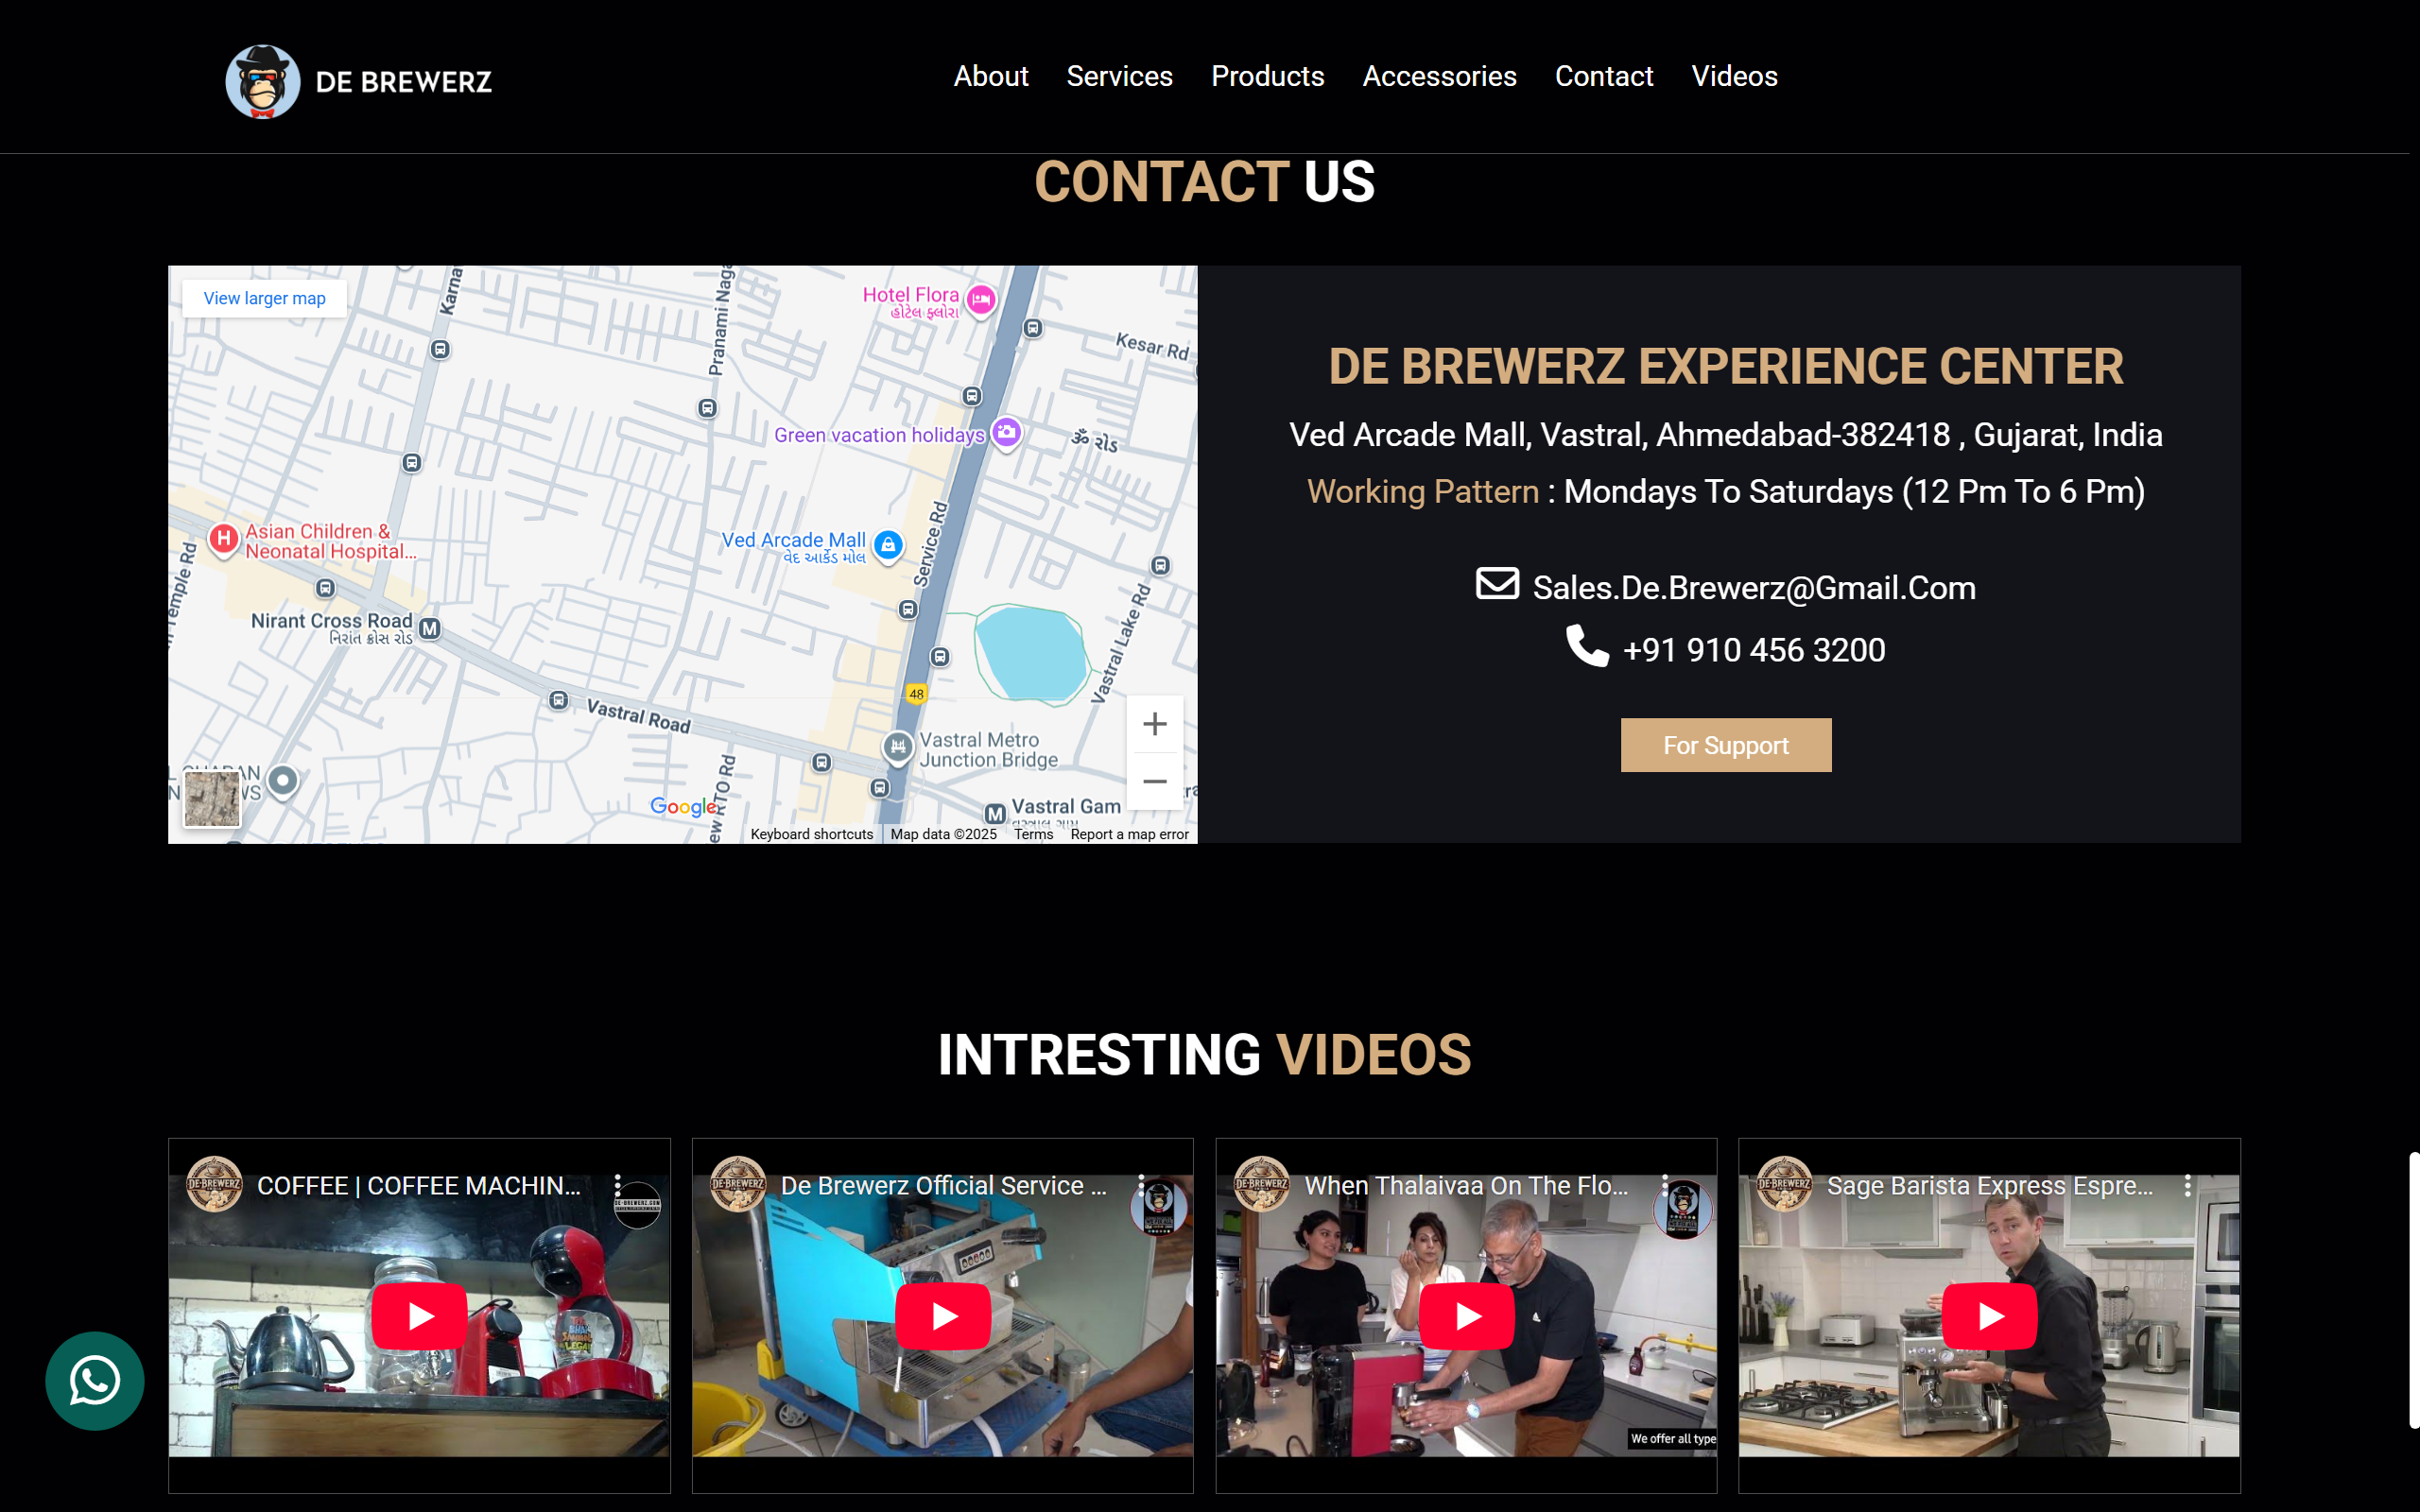
Task: Click the phone handset icon
Action: (1587, 646)
